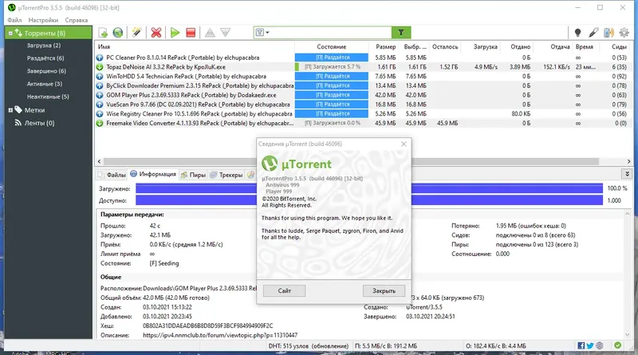Click the red X Remove torrent icon
Viewport: 638px width, 355px height.
156,33
